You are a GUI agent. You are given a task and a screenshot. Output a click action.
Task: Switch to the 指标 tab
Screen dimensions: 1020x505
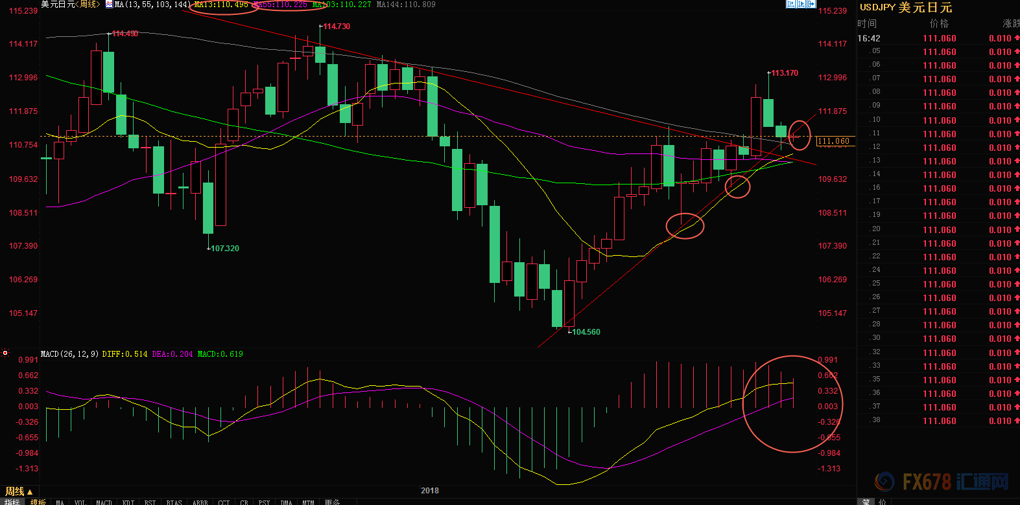(12, 502)
